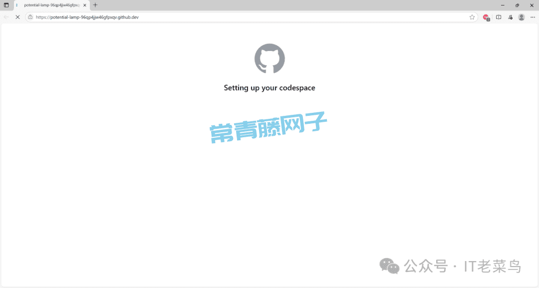The width and height of the screenshot is (539, 288).
Task: Restore down the browser window
Action: click(518, 5)
